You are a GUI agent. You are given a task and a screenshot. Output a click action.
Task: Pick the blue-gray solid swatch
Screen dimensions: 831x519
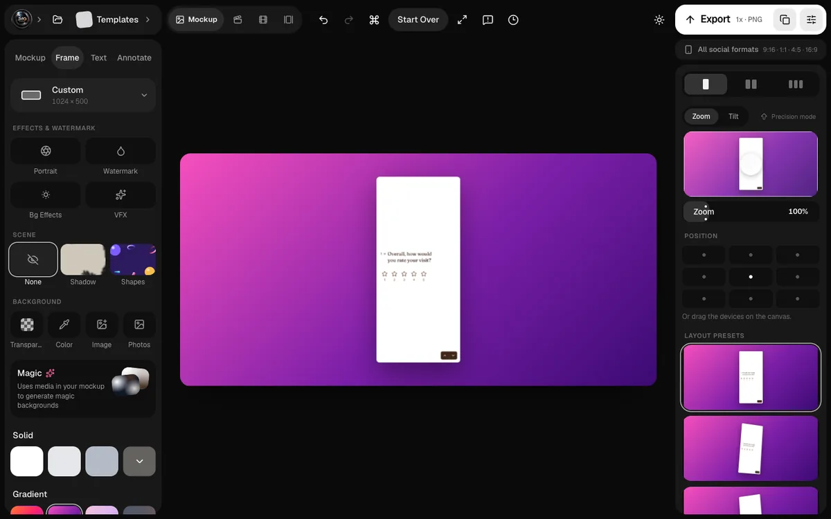pos(102,462)
